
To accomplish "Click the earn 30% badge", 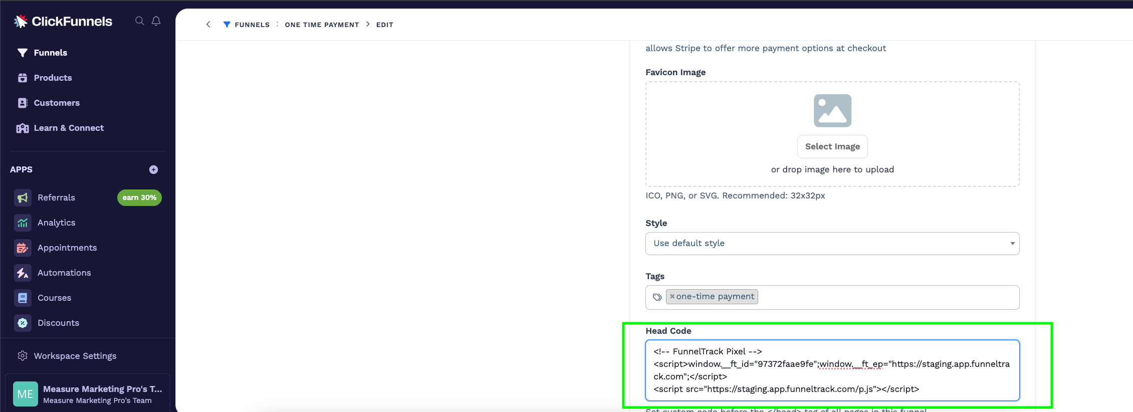I will point(139,197).
